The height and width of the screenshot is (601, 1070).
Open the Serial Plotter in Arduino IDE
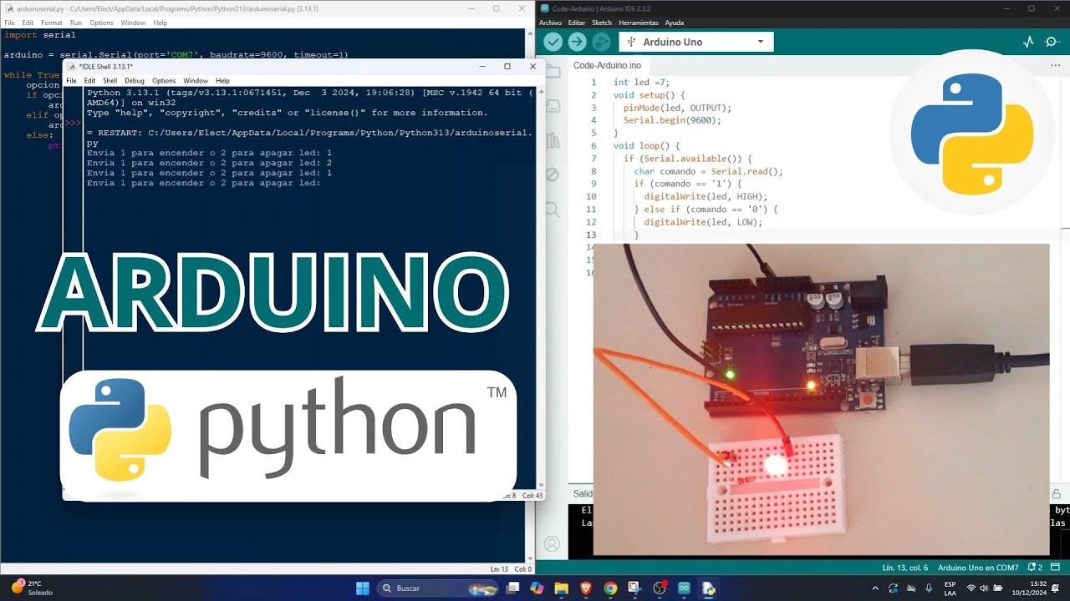pos(1029,42)
